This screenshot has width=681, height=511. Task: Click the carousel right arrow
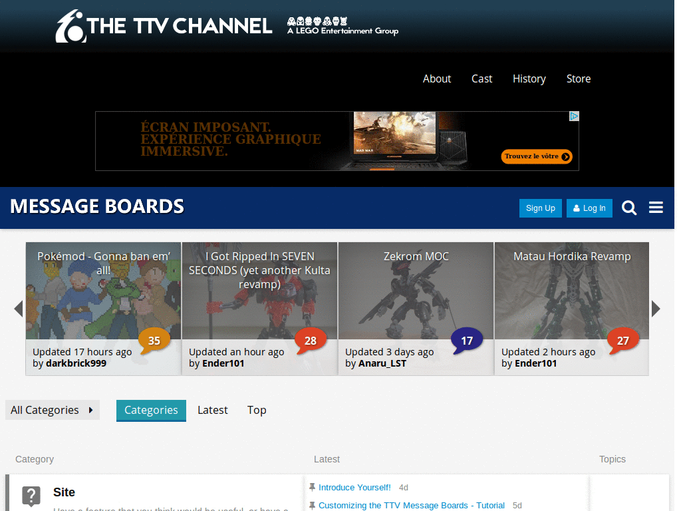(x=656, y=309)
